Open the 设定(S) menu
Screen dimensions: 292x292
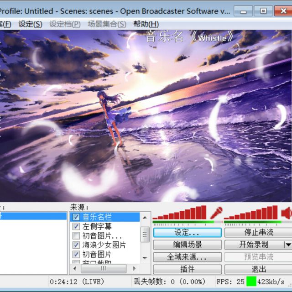(x=31, y=24)
